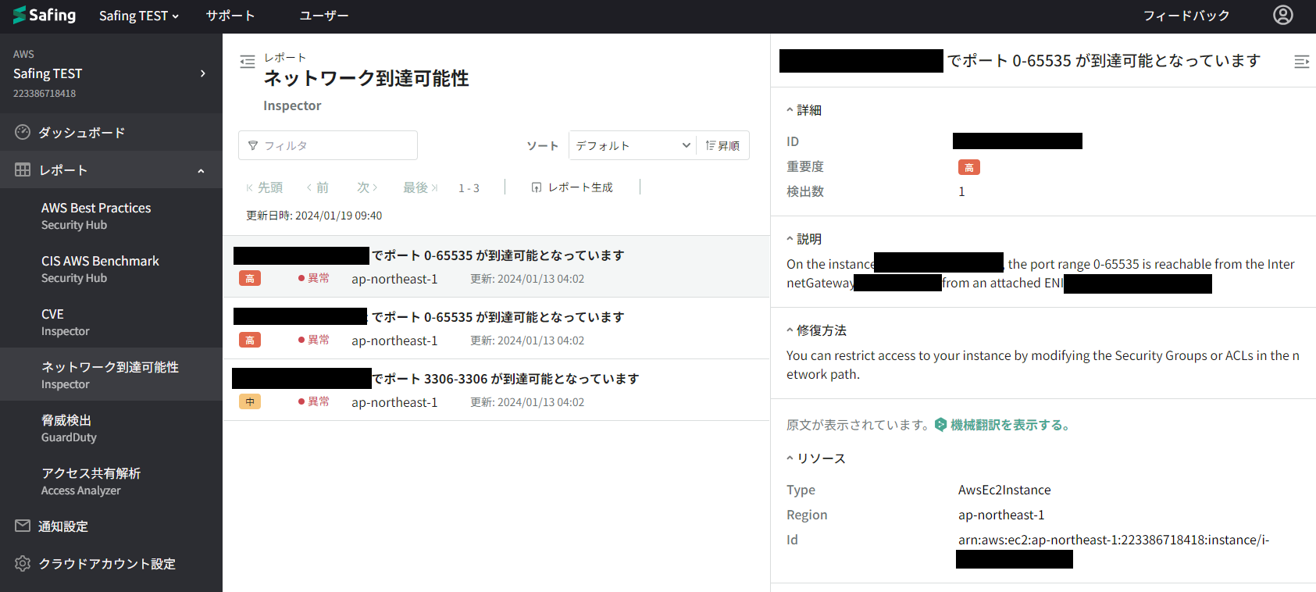Viewport: 1316px width, 592px height.
Task: Click the 最後 pagination button
Action: [x=420, y=187]
